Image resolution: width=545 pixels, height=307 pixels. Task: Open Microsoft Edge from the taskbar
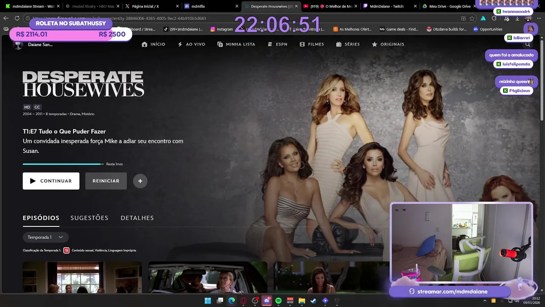(x=232, y=301)
